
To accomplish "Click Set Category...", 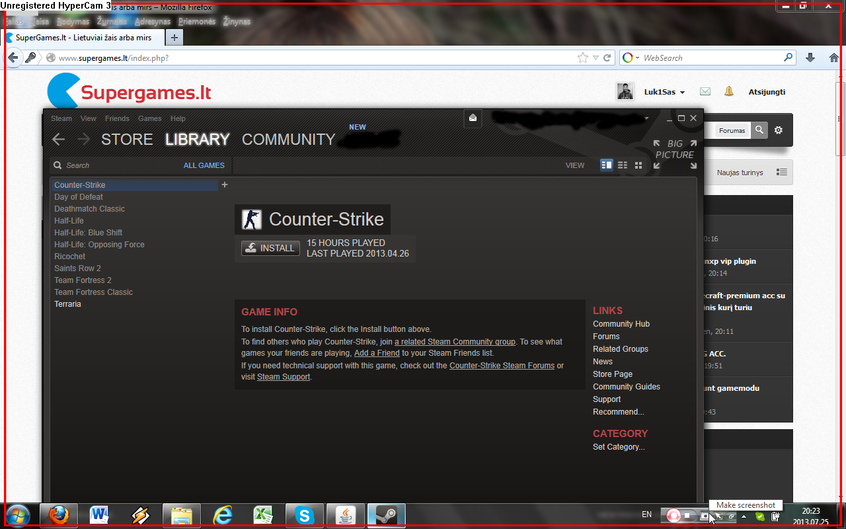I will 619,447.
